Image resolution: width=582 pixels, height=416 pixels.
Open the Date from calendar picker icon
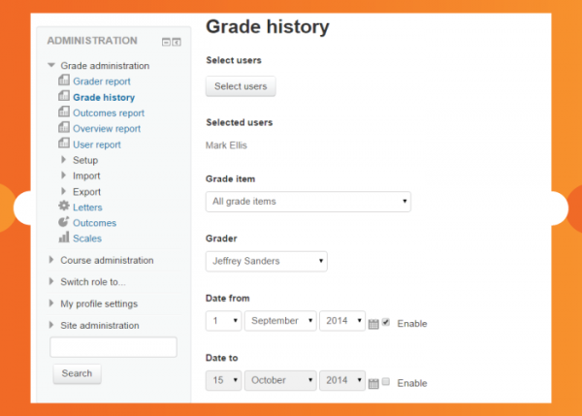[373, 323]
